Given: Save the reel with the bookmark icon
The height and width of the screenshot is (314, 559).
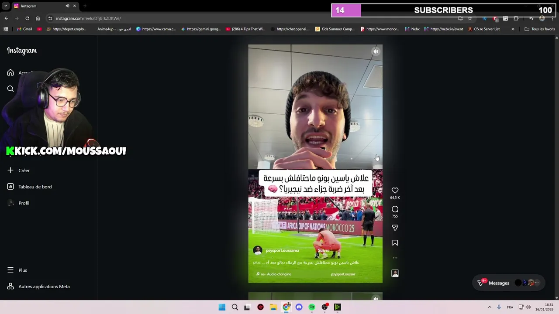Looking at the screenshot, I should pos(395,243).
